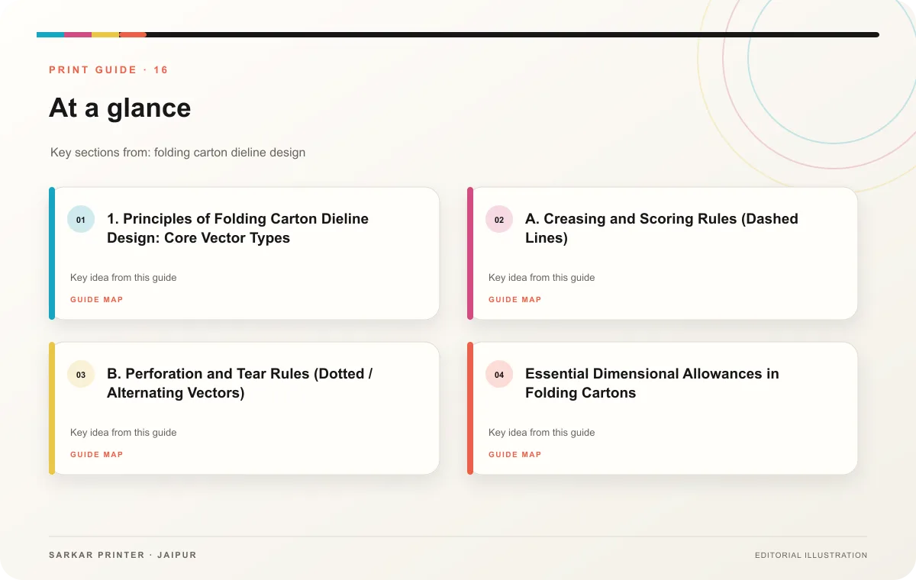Click 'Key idea from this guide' in card 03
Screen dimensions: 916x580
pos(124,433)
